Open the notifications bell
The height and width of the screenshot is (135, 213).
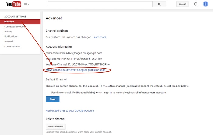(x=196, y=4)
